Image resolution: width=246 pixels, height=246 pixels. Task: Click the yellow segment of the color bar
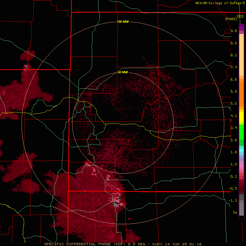[241, 117]
